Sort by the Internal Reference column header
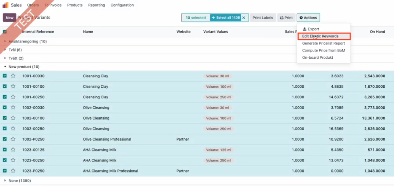394x186 pixels. tap(38, 32)
